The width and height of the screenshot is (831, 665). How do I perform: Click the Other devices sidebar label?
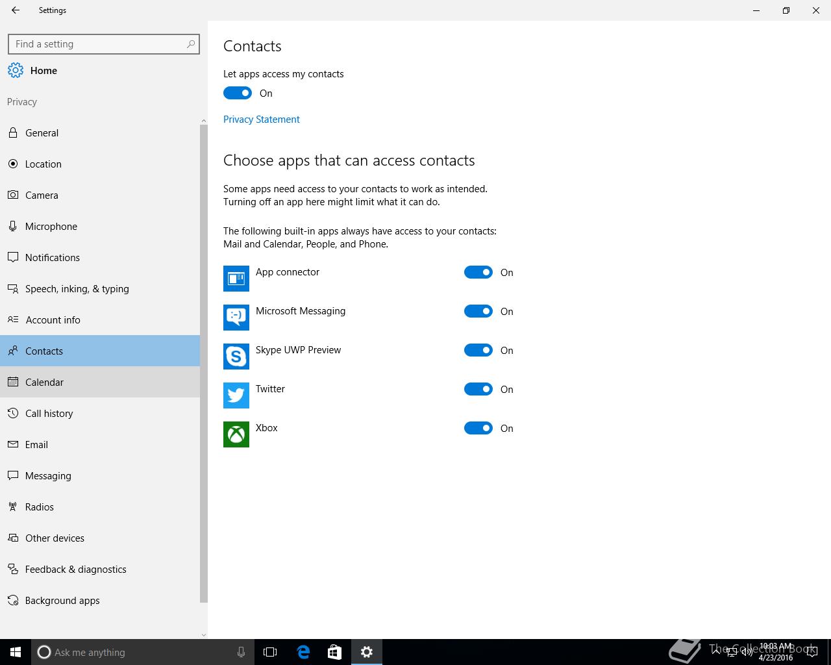(x=55, y=538)
